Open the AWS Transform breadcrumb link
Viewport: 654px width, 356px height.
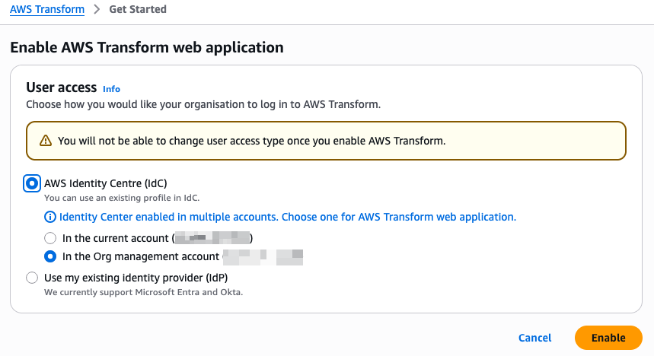point(48,10)
